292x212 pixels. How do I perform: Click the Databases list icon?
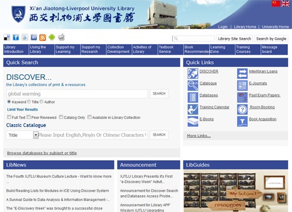coord(193,97)
